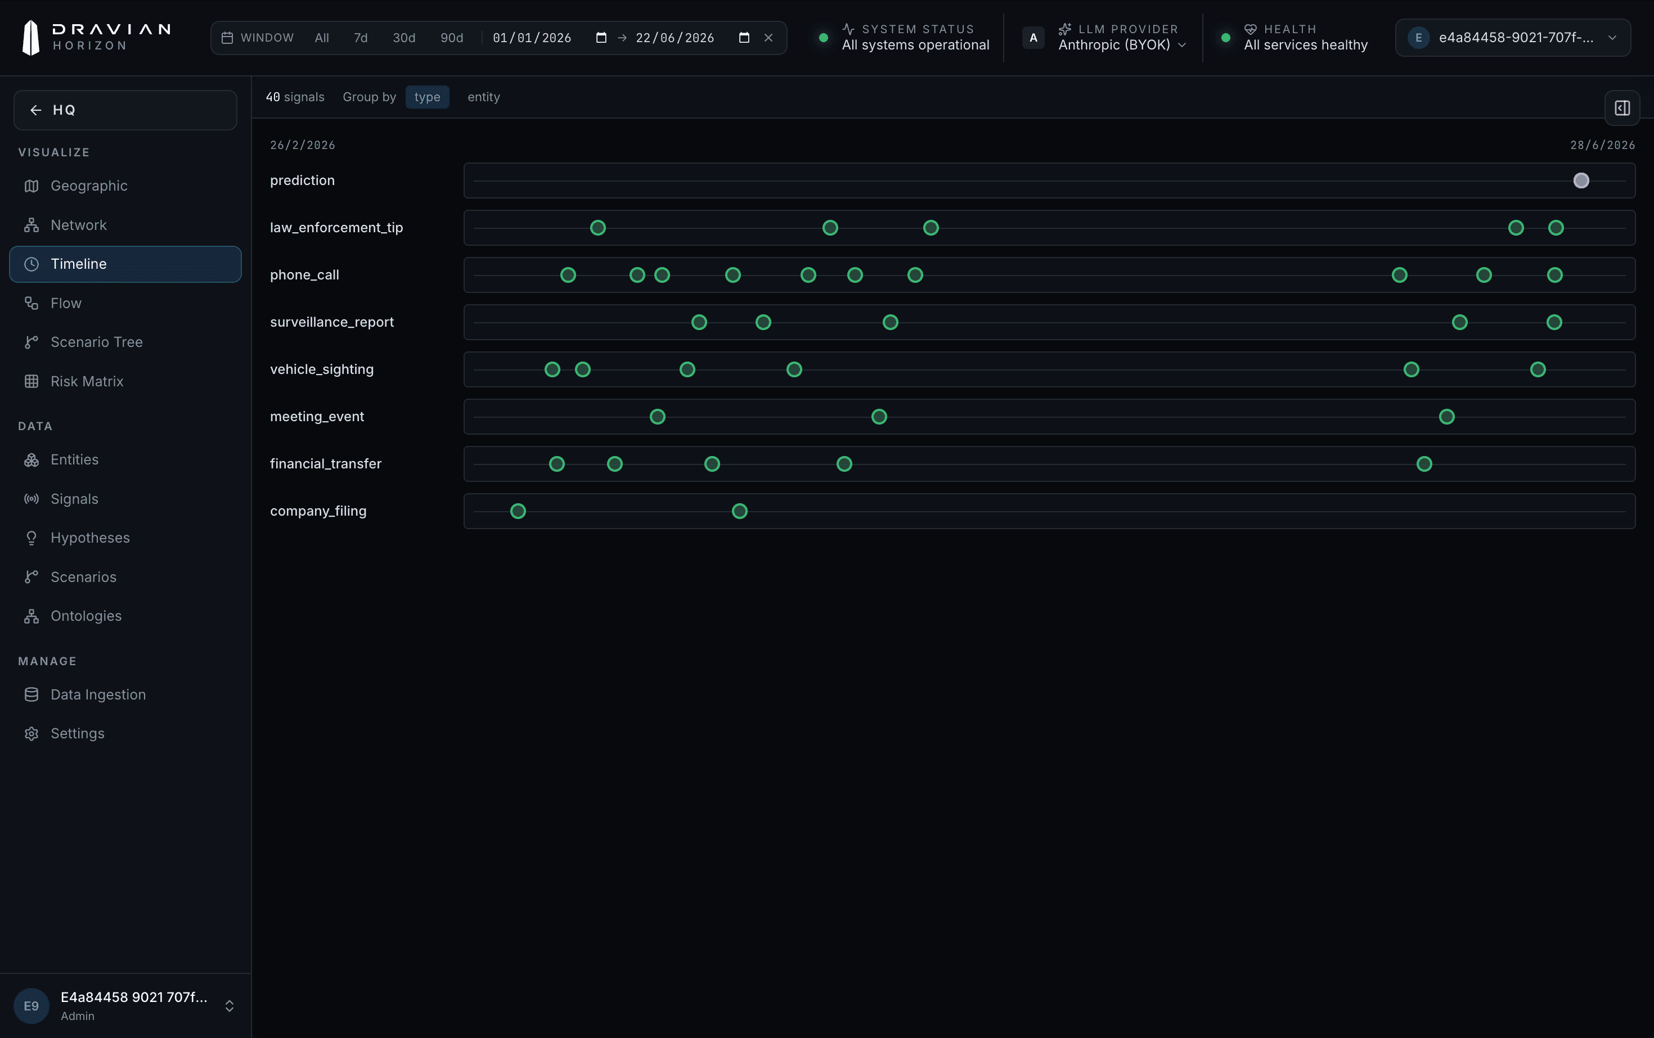Image resolution: width=1654 pixels, height=1038 pixels.
Task: Click the calendar icon beside WINDOW
Action: (227, 38)
